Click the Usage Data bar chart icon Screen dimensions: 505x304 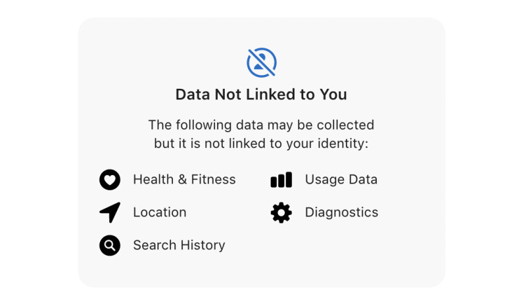point(281,180)
